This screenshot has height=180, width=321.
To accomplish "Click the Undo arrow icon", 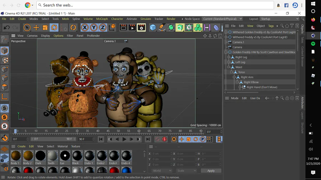I will coord(6,27).
